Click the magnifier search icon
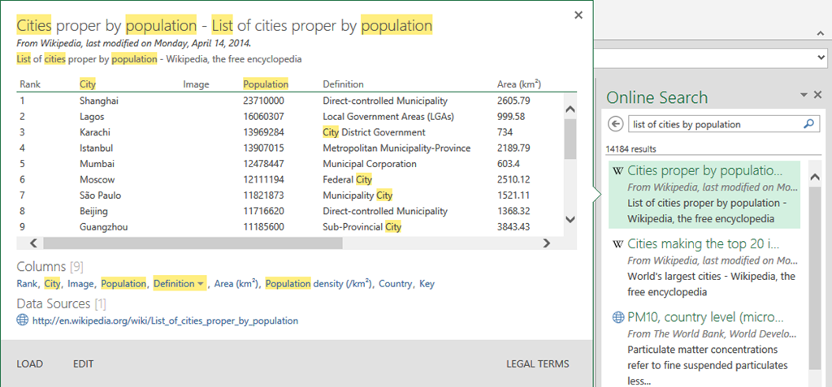 [x=808, y=124]
